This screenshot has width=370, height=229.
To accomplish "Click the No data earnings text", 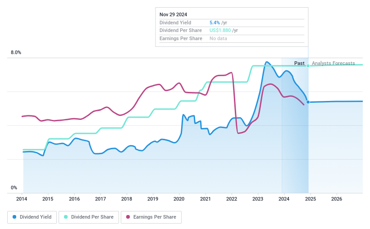I will click(x=218, y=38).
